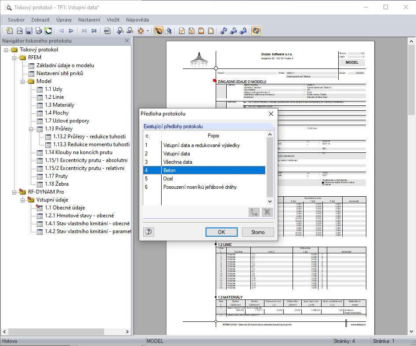Click the page icon with filter funnel
This screenshot has width=416, height=346.
pyautogui.click(x=182, y=31)
